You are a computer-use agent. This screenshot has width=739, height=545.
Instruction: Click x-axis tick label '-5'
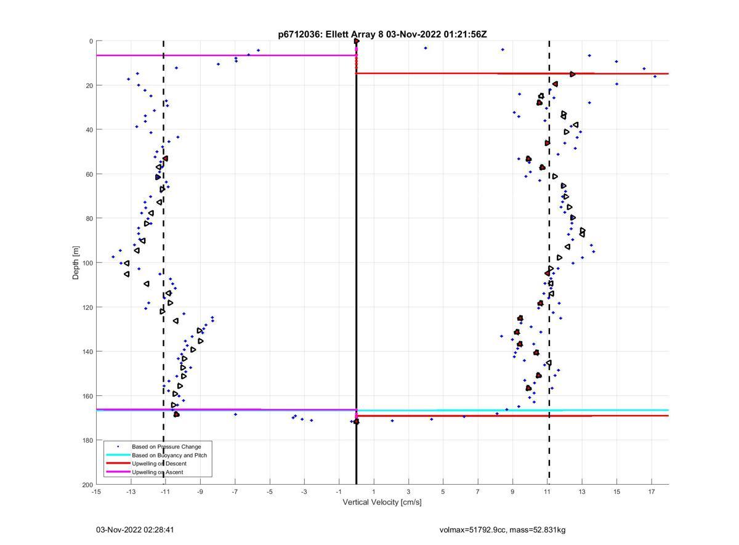[269, 491]
